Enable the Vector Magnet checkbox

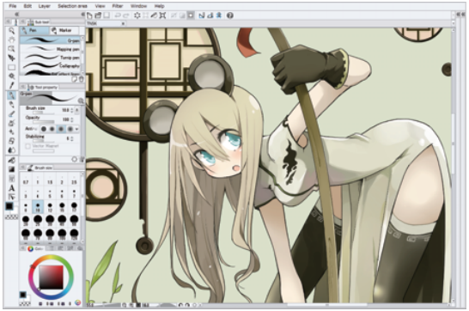point(28,146)
